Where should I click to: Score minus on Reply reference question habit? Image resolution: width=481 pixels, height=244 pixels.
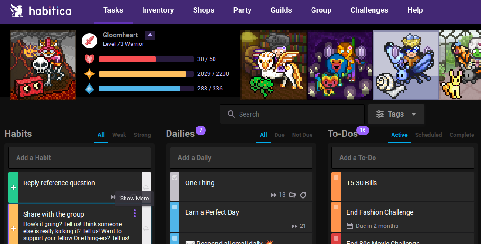(x=146, y=188)
